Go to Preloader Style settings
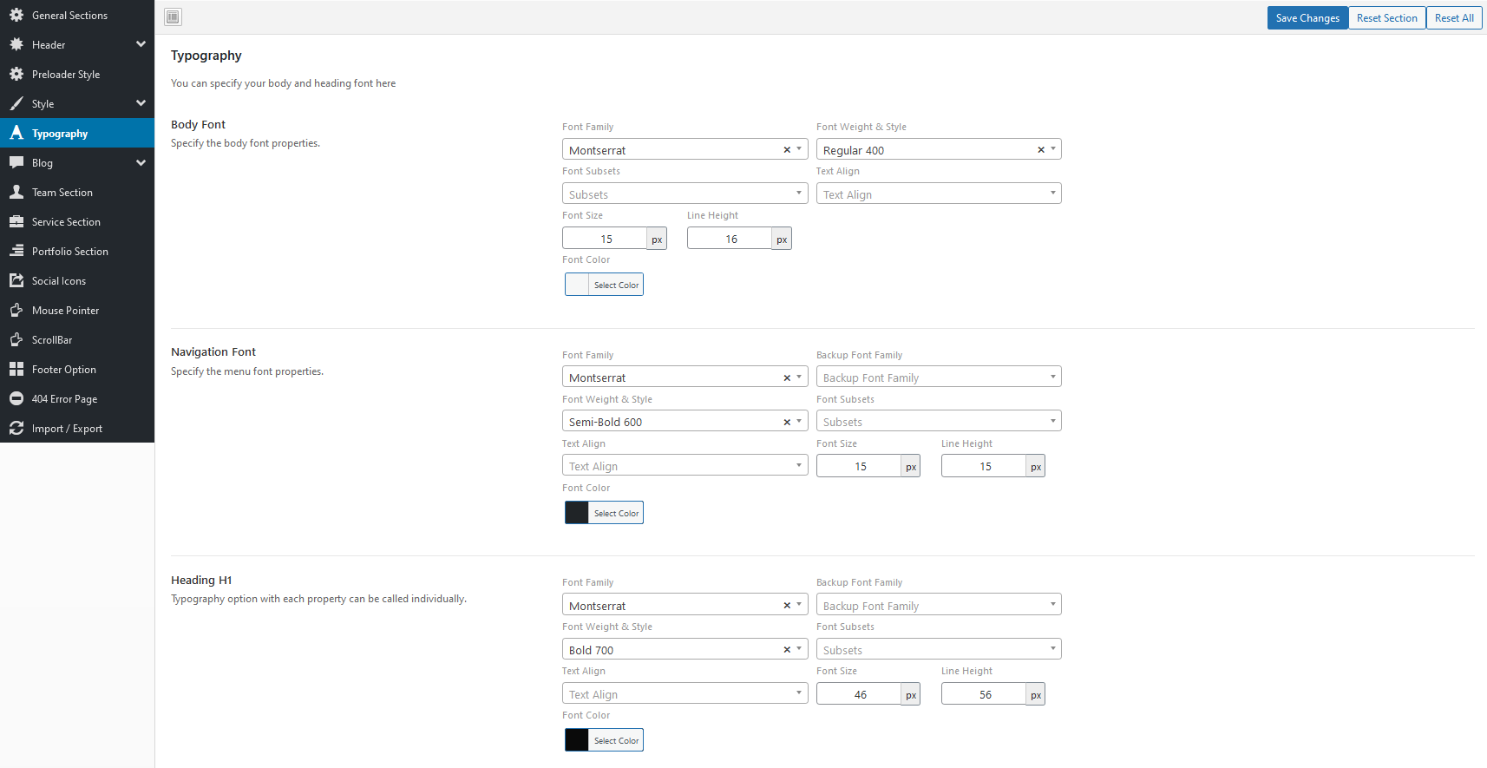Viewport: 1487px width, 768px height. [77, 74]
